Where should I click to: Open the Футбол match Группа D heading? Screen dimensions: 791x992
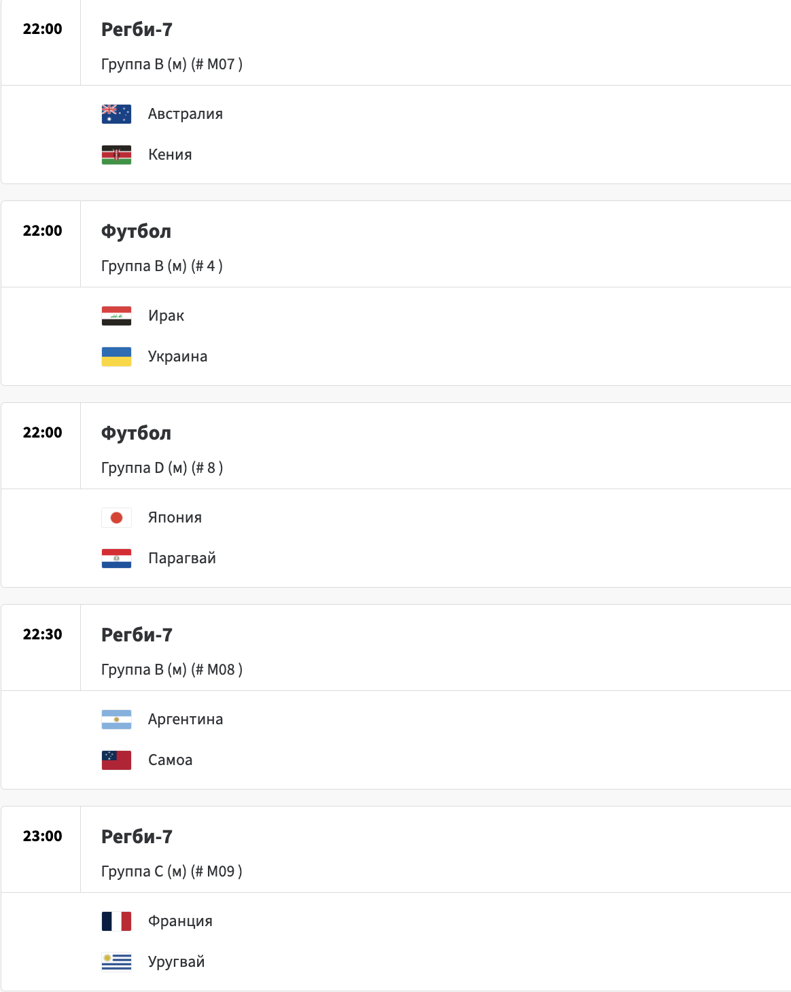[136, 433]
